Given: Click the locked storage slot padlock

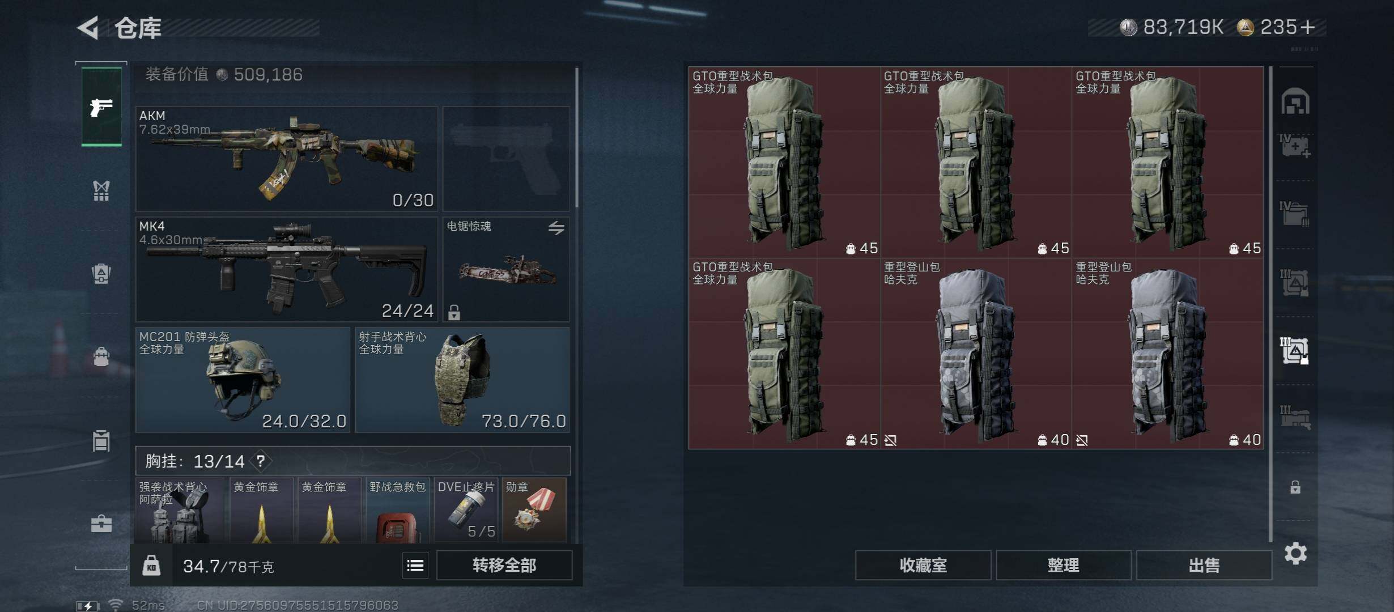Looking at the screenshot, I should tap(1295, 487).
